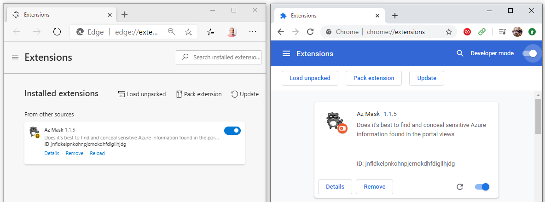Screen dimensions: 545x202
Task: Click Update button in Chrome
Action: tap(427, 78)
